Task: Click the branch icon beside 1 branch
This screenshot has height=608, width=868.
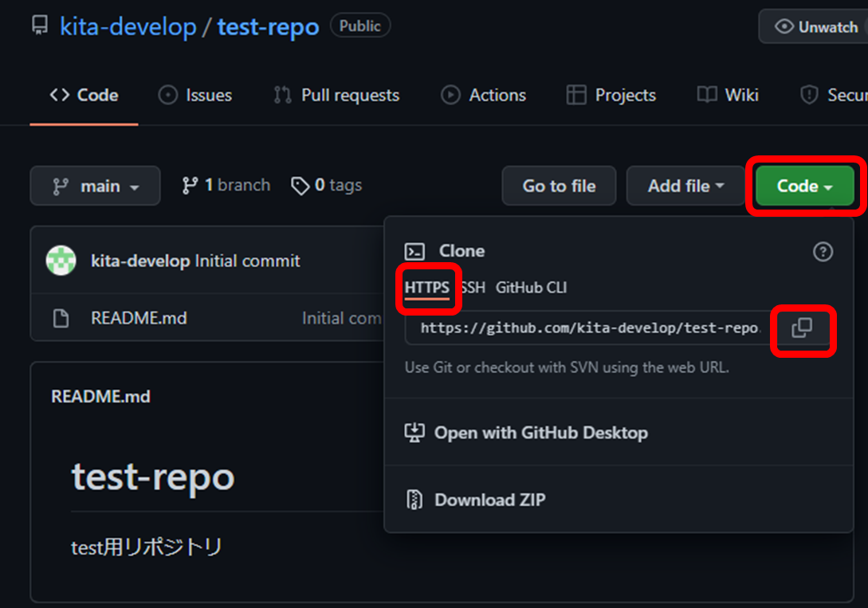Action: pos(191,185)
